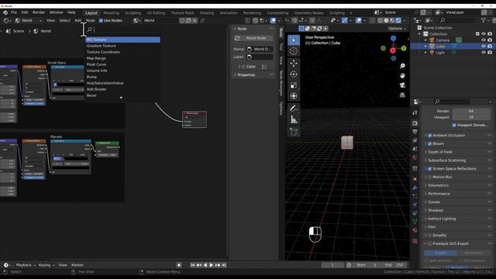496x279 pixels.
Task: Open the File menu
Action: [x=14, y=12]
